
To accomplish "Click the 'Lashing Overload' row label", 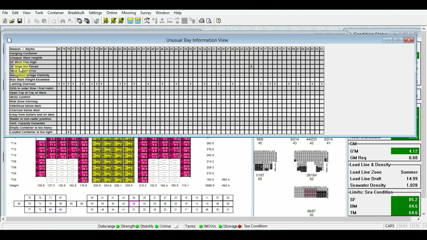I will coord(23,84).
